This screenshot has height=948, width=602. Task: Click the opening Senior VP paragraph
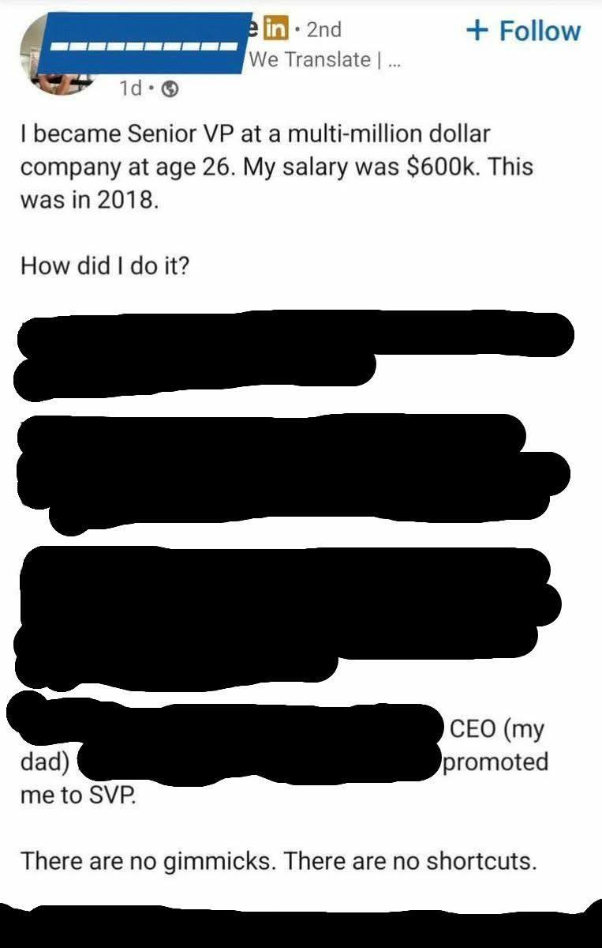(x=276, y=167)
